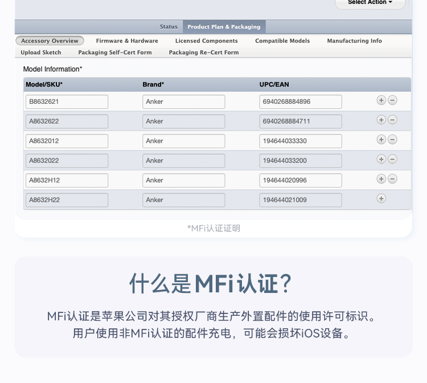Screen dimensions: 427x383
Task: Remove the A8632012 model row
Action: pos(392,140)
